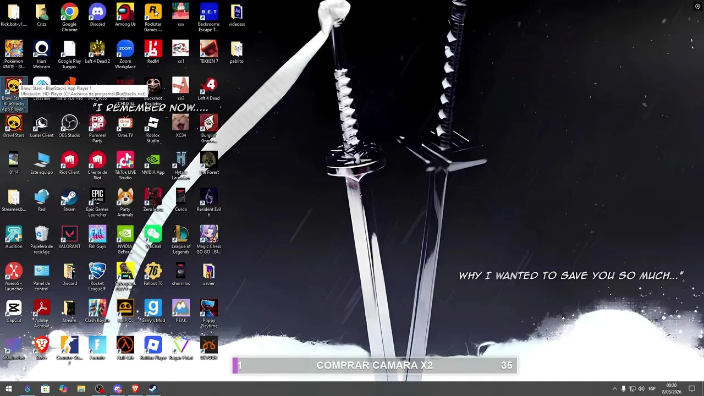
Task: Open the Ome.TV shortcut
Action: click(125, 126)
